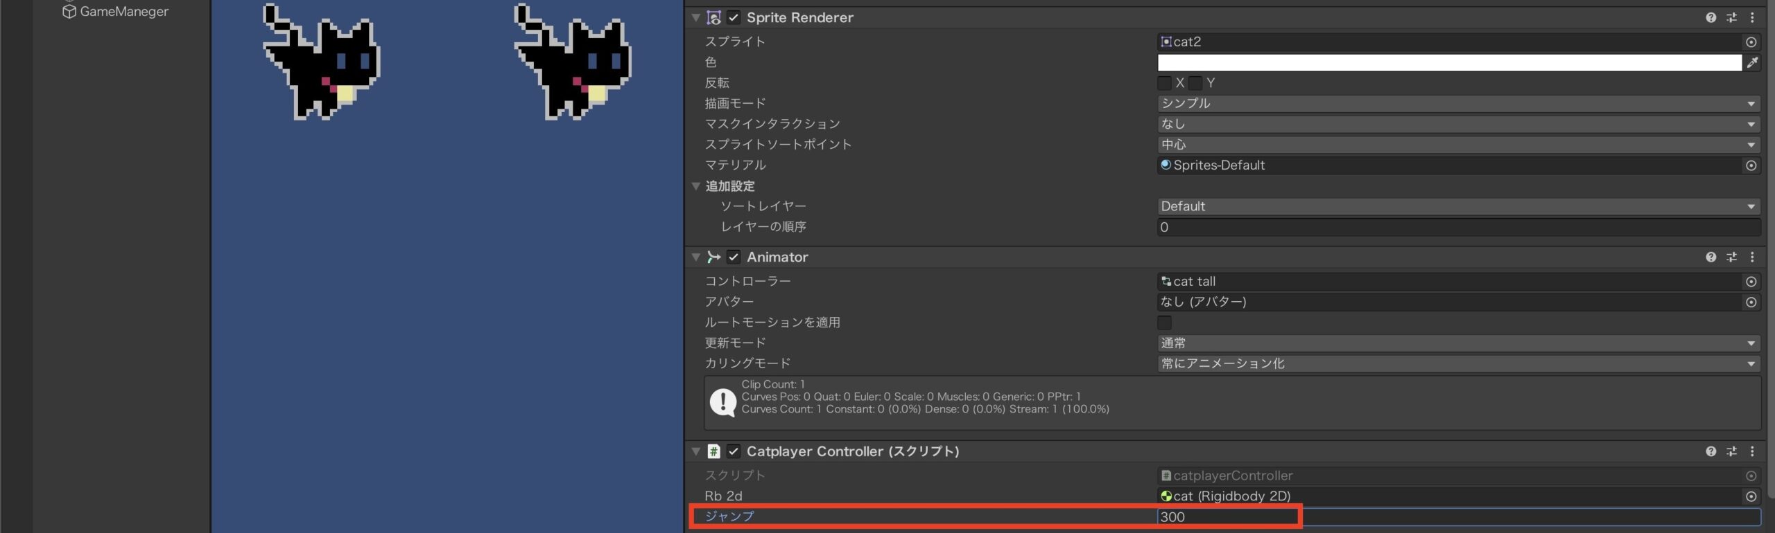This screenshot has width=1775, height=533.
Task: Click object picker for catplayerController script
Action: (x=1751, y=476)
